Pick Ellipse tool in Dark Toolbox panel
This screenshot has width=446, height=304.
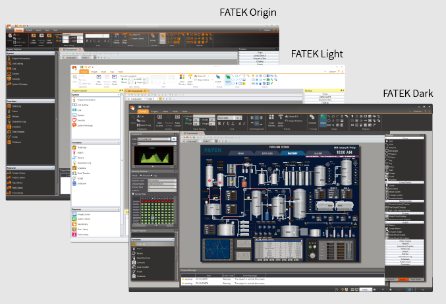coord(391,158)
